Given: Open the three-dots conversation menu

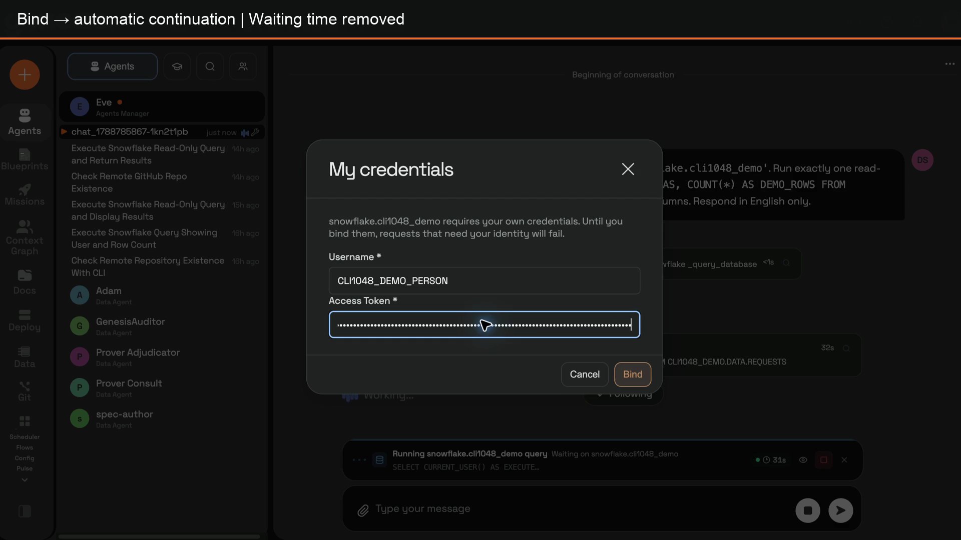Looking at the screenshot, I should click(x=949, y=64).
